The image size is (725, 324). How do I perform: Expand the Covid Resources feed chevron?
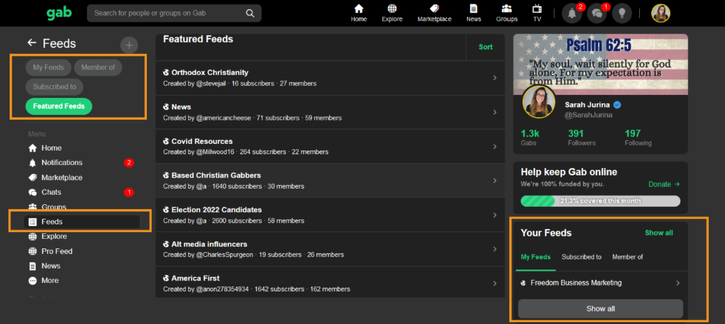(495, 147)
